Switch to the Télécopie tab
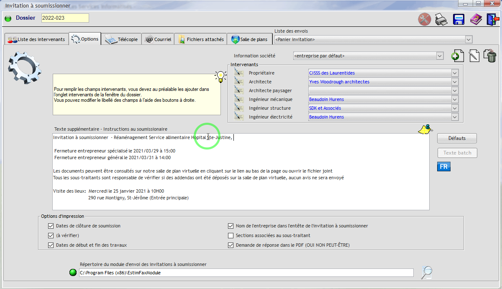This screenshot has height=289, width=502. (x=121, y=39)
